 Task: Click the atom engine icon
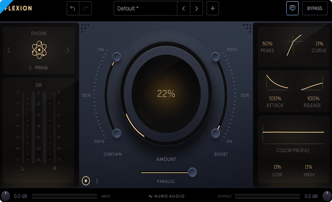[x=39, y=50]
